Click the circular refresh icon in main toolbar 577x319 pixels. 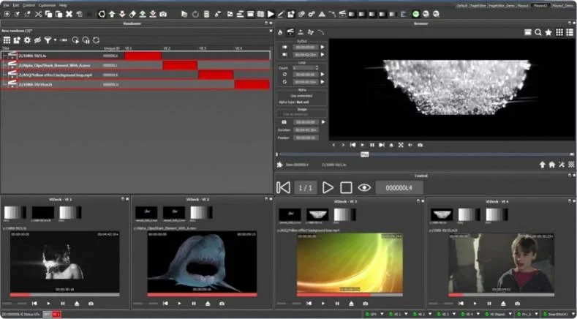click(102, 15)
